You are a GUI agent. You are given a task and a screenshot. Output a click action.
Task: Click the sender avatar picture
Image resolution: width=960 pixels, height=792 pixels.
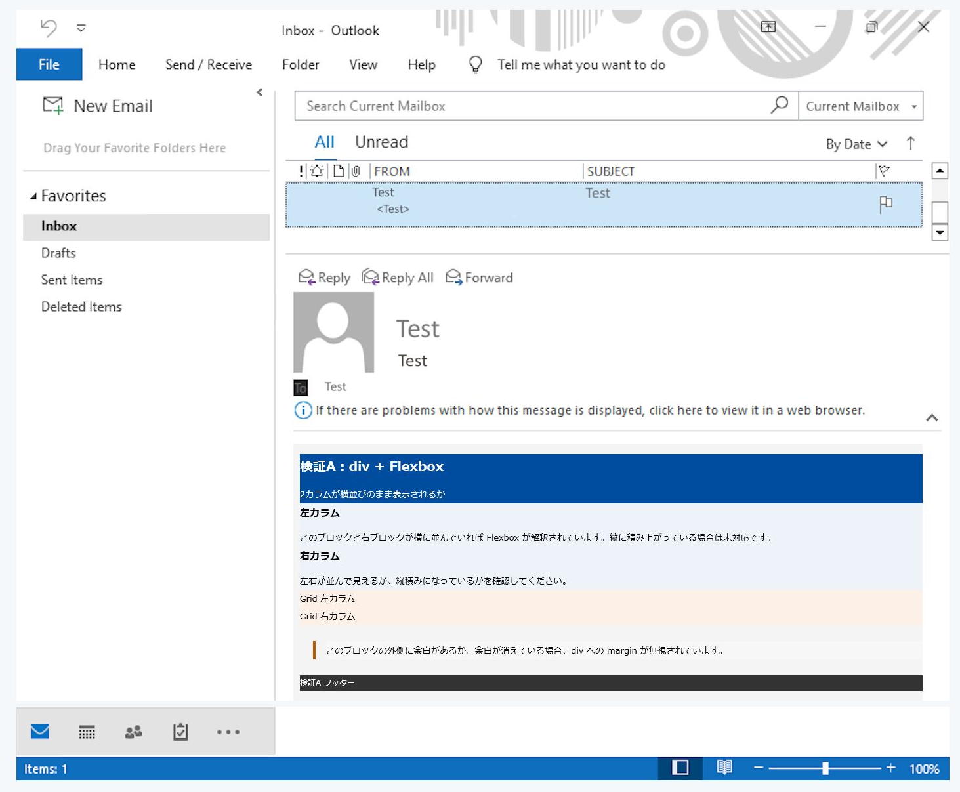pos(333,332)
